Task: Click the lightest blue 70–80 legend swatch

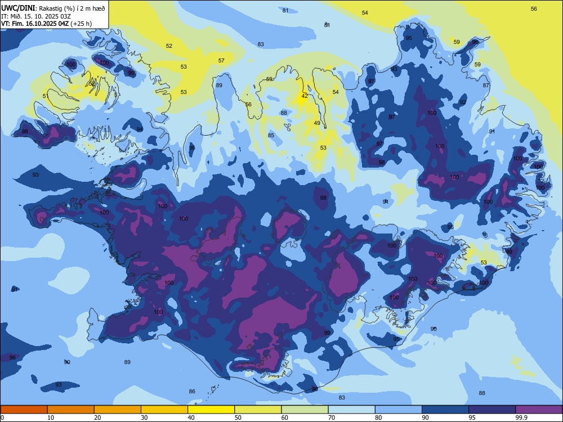Action: tap(351, 410)
